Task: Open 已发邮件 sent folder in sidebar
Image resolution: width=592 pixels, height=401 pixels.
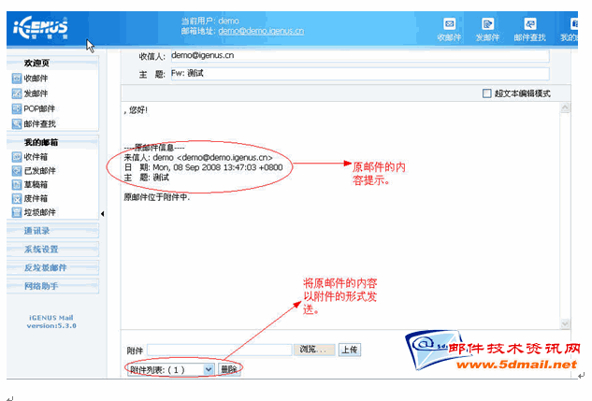Action: [x=41, y=171]
